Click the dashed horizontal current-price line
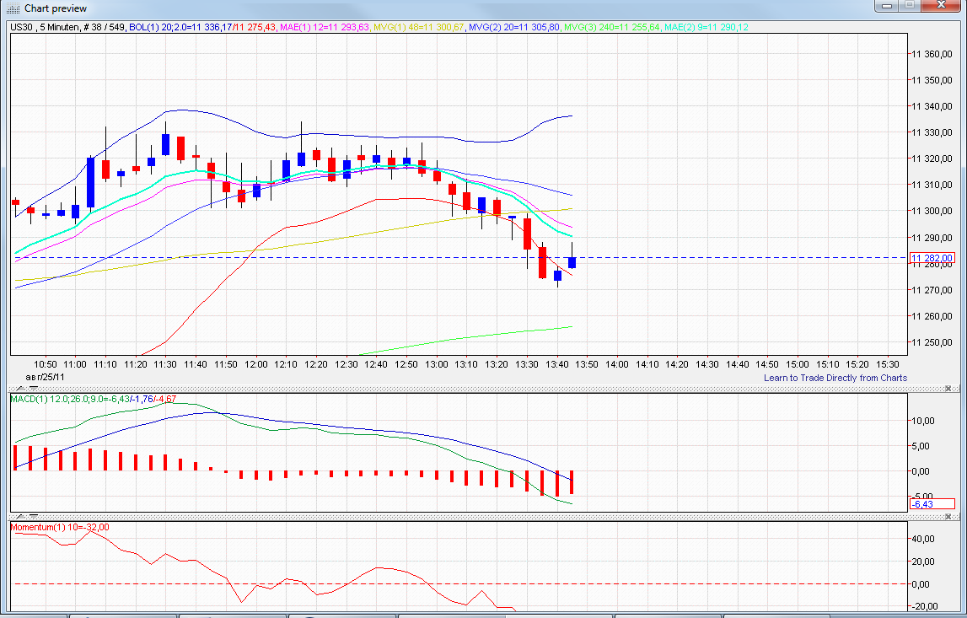 [459, 258]
